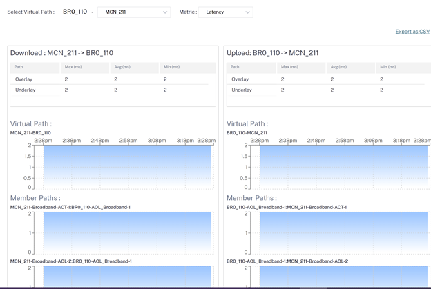431x289 pixels.
Task: Click the Download table Max (ms) header
Action: pyautogui.click(x=85, y=68)
